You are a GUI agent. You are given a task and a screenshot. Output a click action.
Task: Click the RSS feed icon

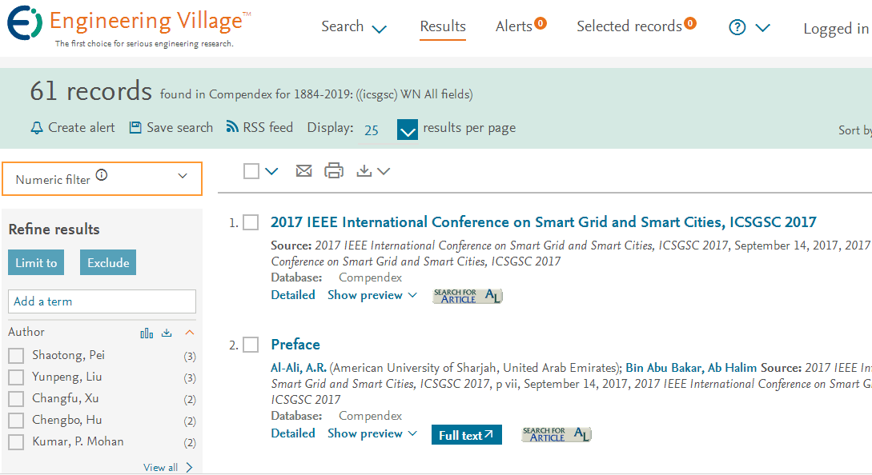(x=232, y=126)
